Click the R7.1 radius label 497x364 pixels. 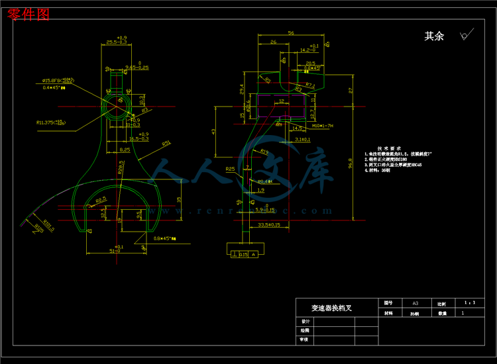click(x=310, y=85)
